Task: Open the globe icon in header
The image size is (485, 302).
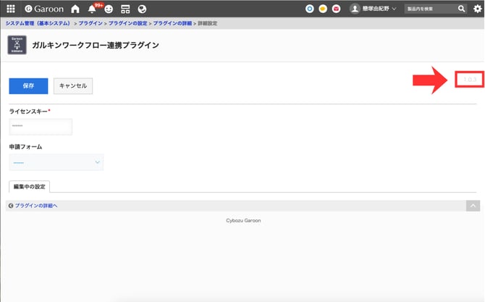Action: coord(142,9)
